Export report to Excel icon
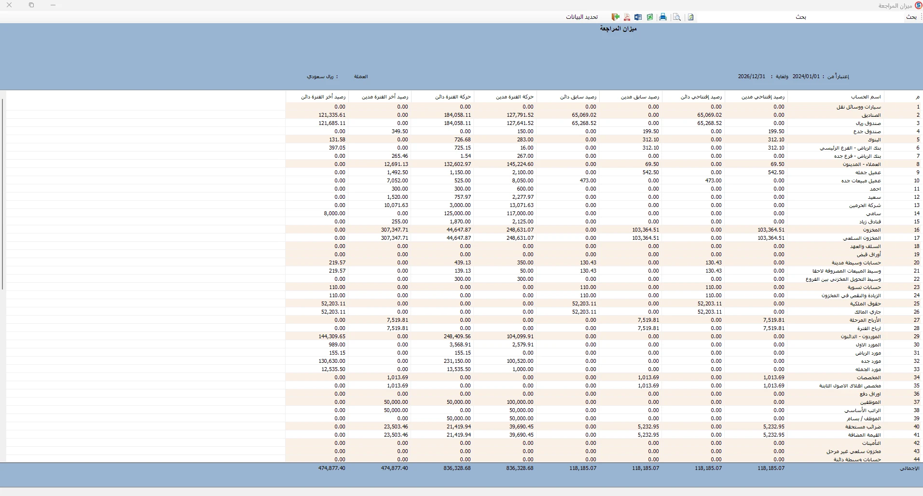The width and height of the screenshot is (923, 496). pyautogui.click(x=650, y=17)
